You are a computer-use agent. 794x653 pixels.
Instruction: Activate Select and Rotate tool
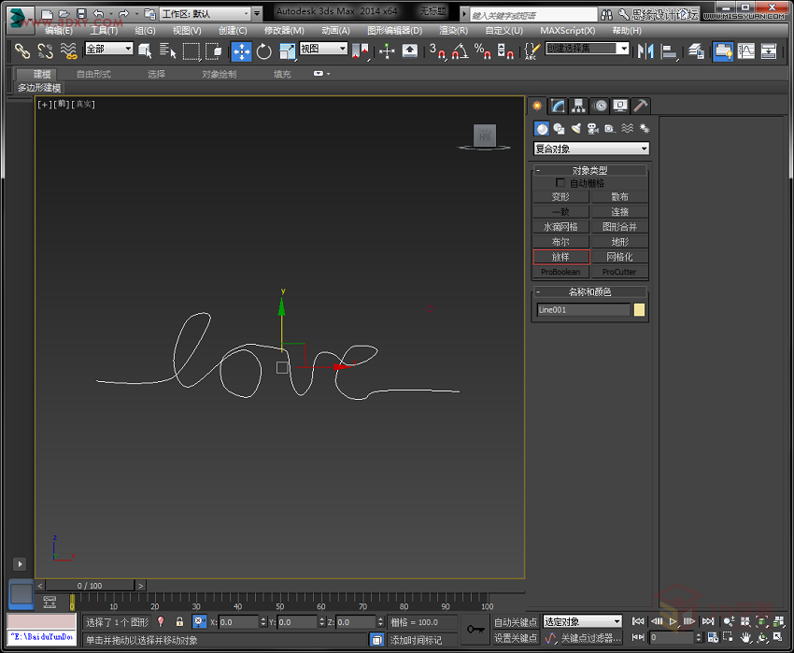[x=263, y=51]
